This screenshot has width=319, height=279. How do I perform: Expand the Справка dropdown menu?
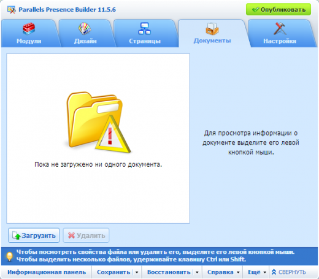pos(223,272)
